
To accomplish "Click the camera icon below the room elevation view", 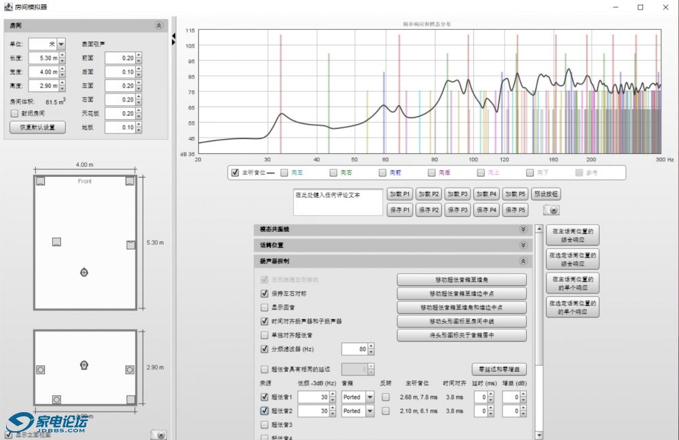I will pyautogui.click(x=158, y=435).
